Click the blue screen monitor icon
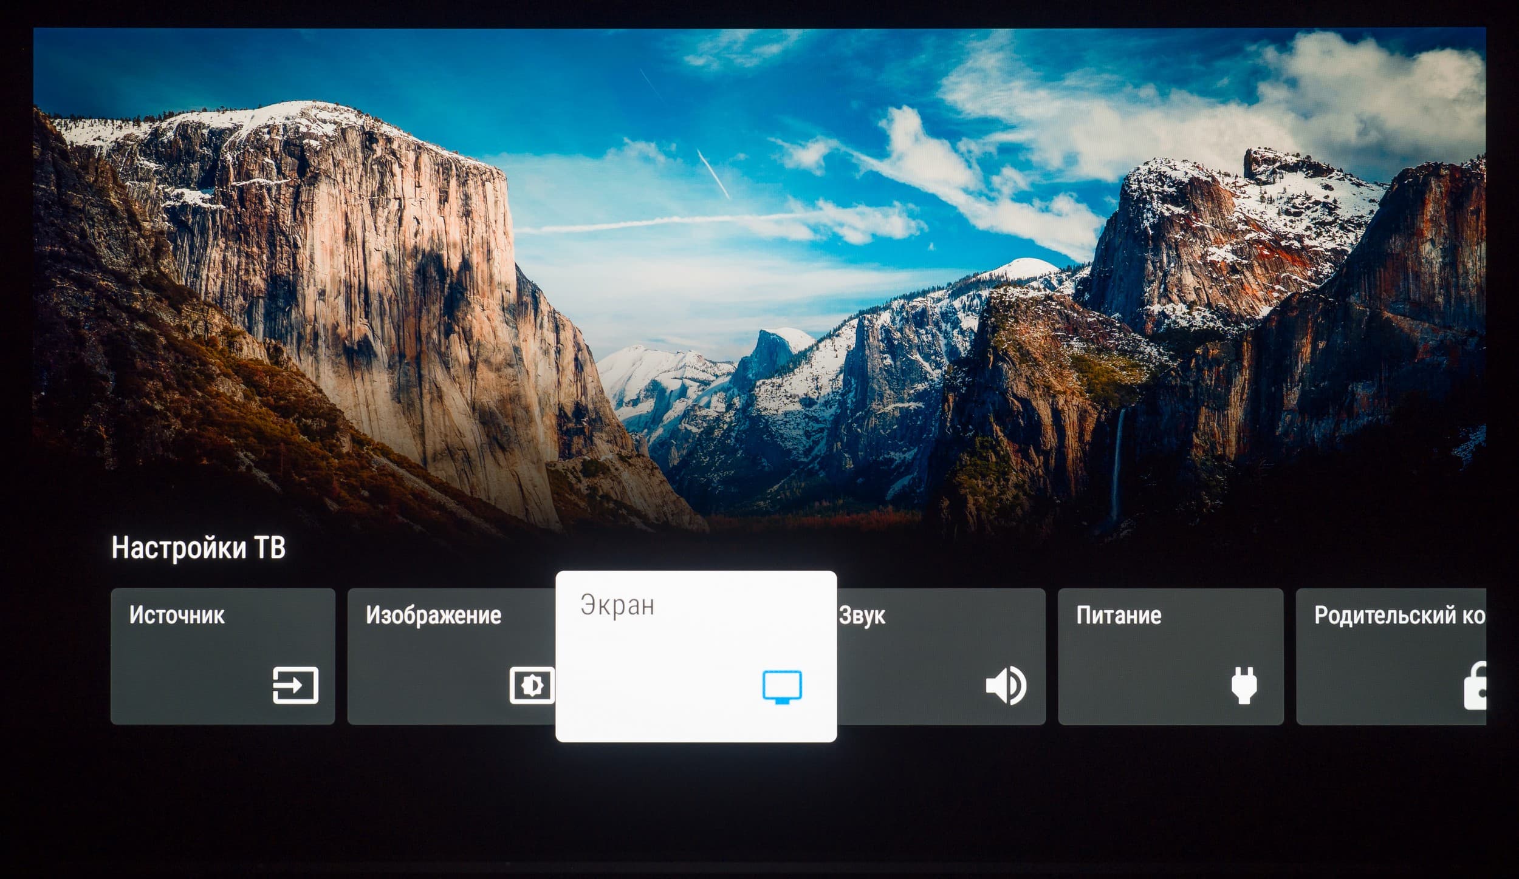This screenshot has width=1519, height=879. 782,687
